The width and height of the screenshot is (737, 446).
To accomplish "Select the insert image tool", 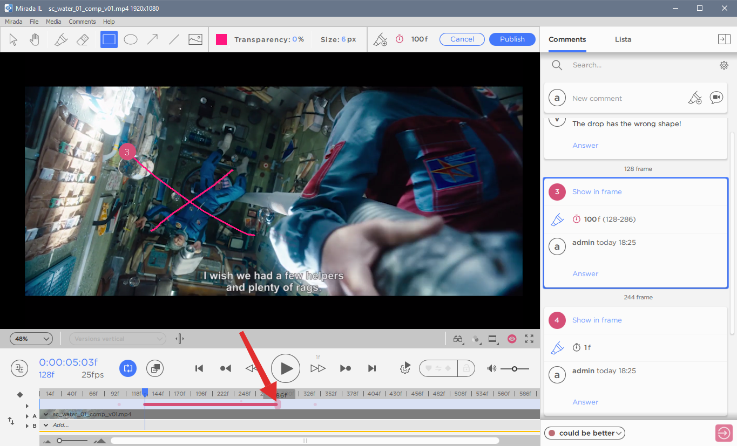I will [195, 39].
